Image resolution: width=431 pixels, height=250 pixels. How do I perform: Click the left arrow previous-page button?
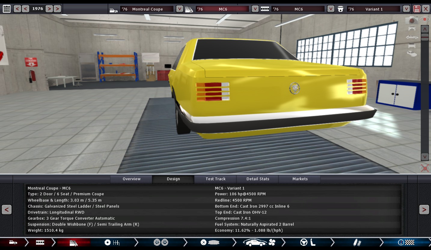tap(7, 209)
